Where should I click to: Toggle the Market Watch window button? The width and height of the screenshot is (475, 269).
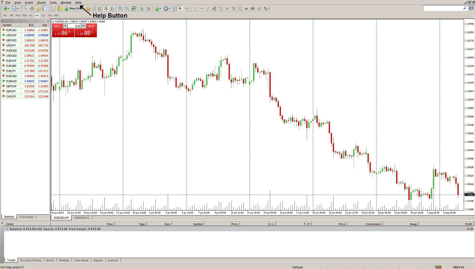[25, 8]
